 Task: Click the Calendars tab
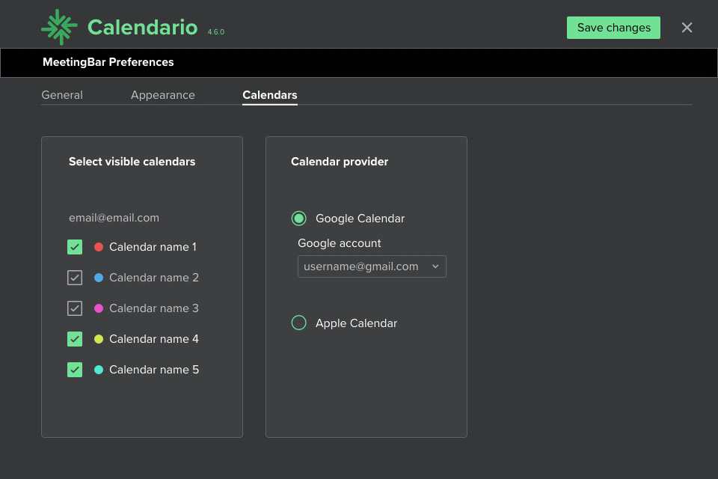point(270,95)
